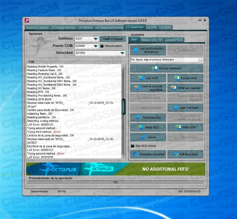Click the Log scrollbar thumb

pos(124,107)
